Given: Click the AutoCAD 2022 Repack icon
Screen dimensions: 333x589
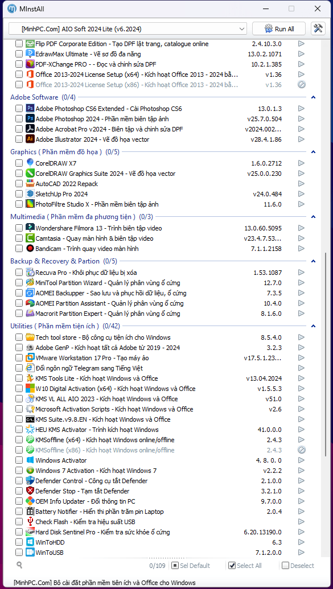Looking at the screenshot, I should (30, 184).
